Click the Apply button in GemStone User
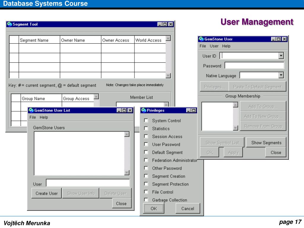This screenshot has width=304, height=228. coord(233,153)
